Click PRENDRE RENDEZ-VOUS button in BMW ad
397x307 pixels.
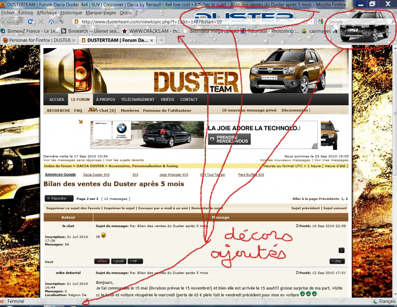coord(229,139)
